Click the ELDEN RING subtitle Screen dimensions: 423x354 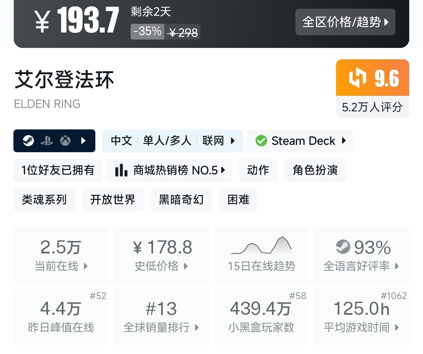pyautogui.click(x=47, y=104)
